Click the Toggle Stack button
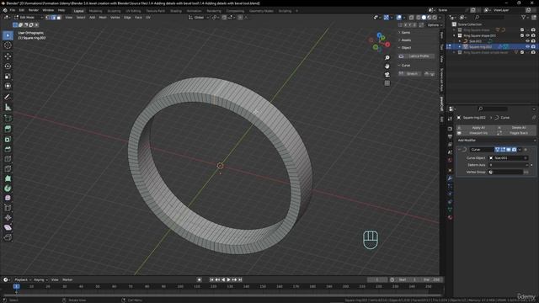Viewport: 539px width, 303px height. tap(515, 133)
